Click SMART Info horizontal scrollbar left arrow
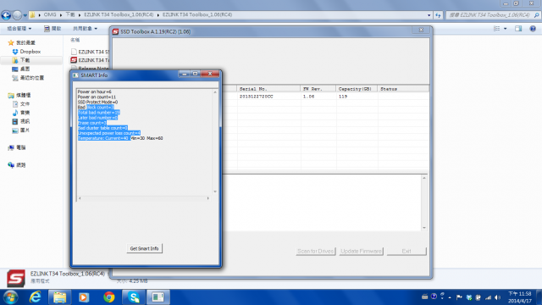Image resolution: width=542 pixels, height=305 pixels. (80, 198)
